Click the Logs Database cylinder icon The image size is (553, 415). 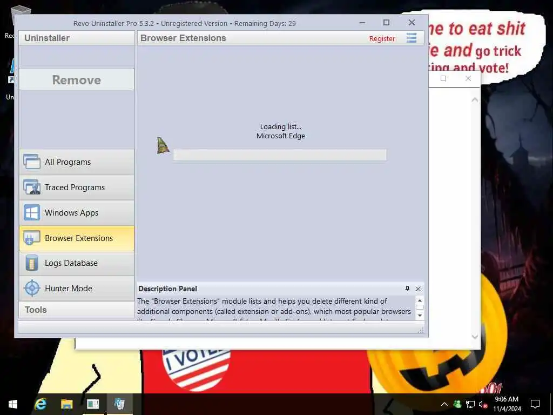(x=32, y=263)
